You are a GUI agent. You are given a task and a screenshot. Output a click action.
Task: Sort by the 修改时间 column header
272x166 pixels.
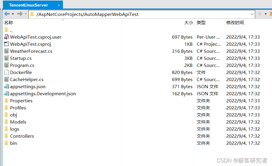(x=235, y=23)
